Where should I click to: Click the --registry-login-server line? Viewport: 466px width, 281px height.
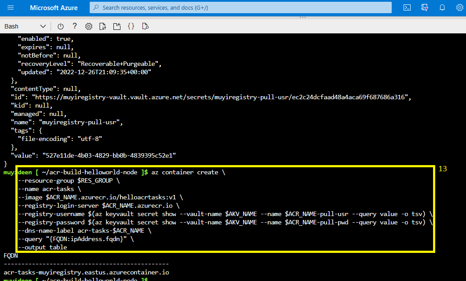(98, 205)
